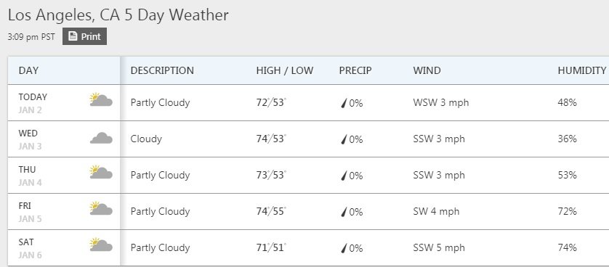The width and height of the screenshot is (609, 267).
Task: Click the raindrop precip icon for Friday
Action: pos(344,212)
